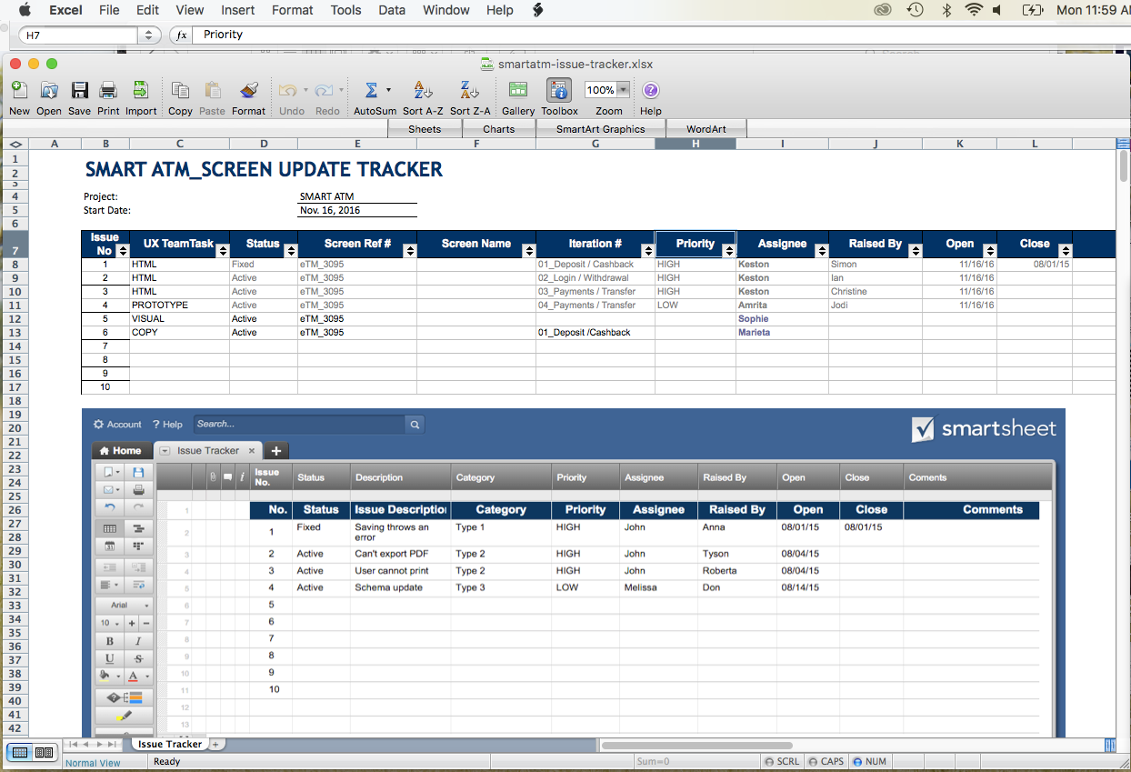Screen dimensions: 1131x772
Task: Toggle the Toolbox toolbar icon
Action: click(x=559, y=90)
